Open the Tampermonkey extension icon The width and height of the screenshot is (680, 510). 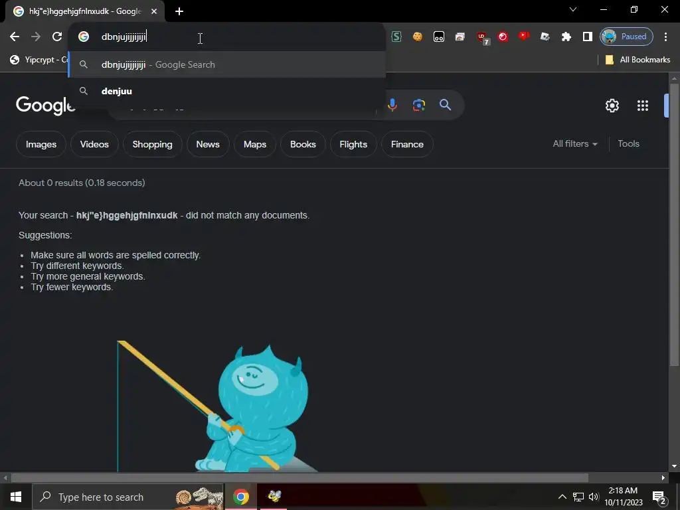tap(438, 37)
